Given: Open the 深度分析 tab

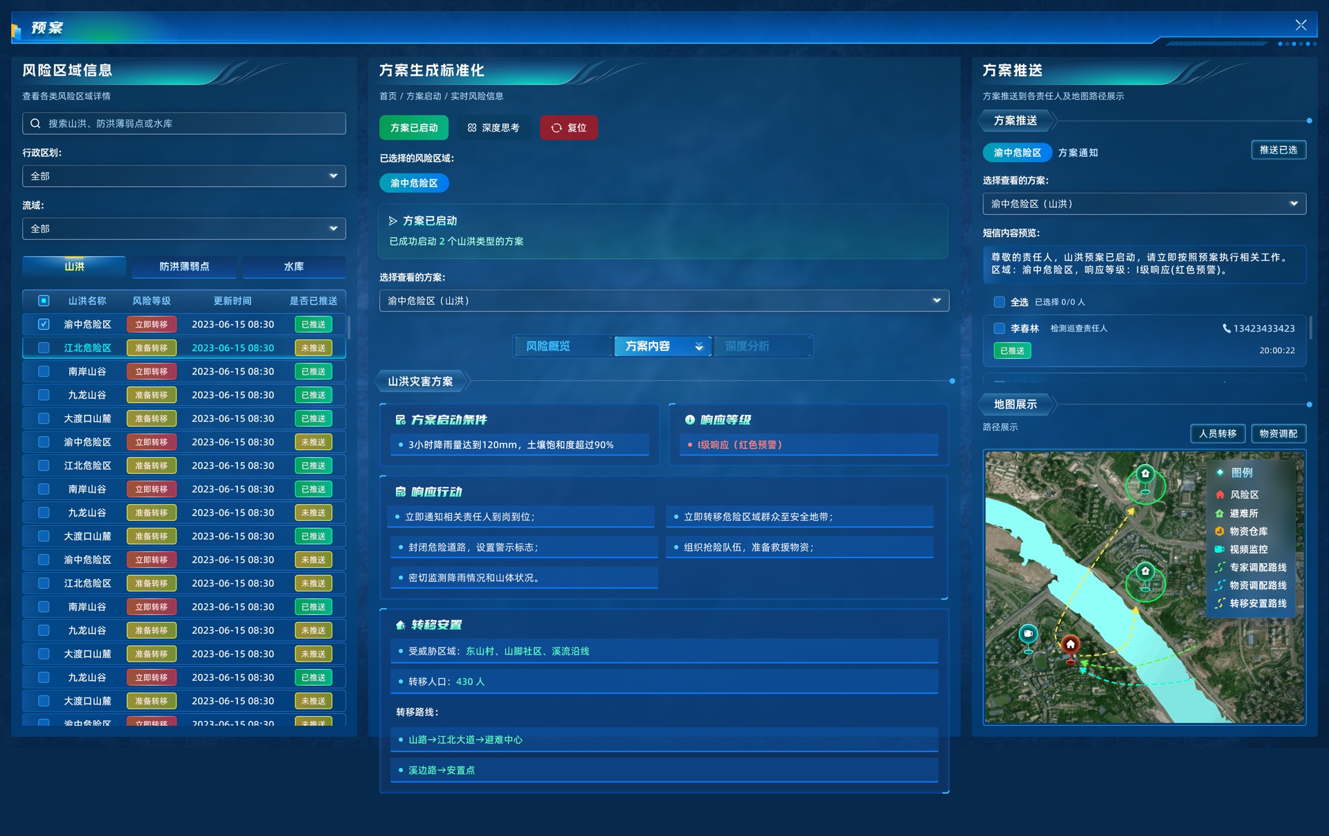Looking at the screenshot, I should coord(763,346).
